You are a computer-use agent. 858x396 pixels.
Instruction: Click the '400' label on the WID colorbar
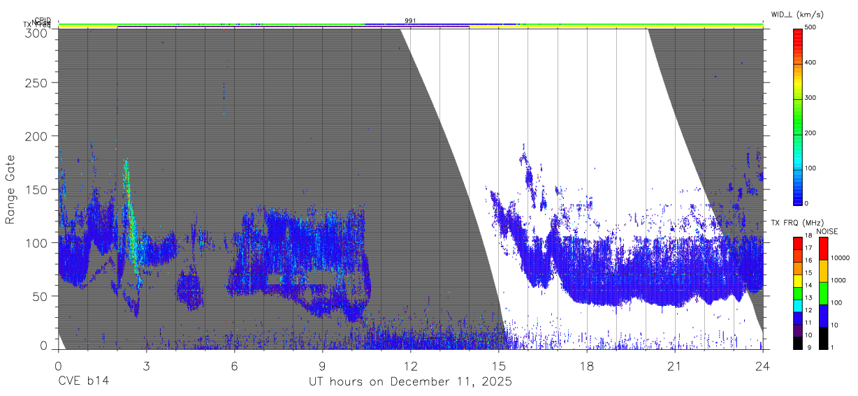(811, 63)
